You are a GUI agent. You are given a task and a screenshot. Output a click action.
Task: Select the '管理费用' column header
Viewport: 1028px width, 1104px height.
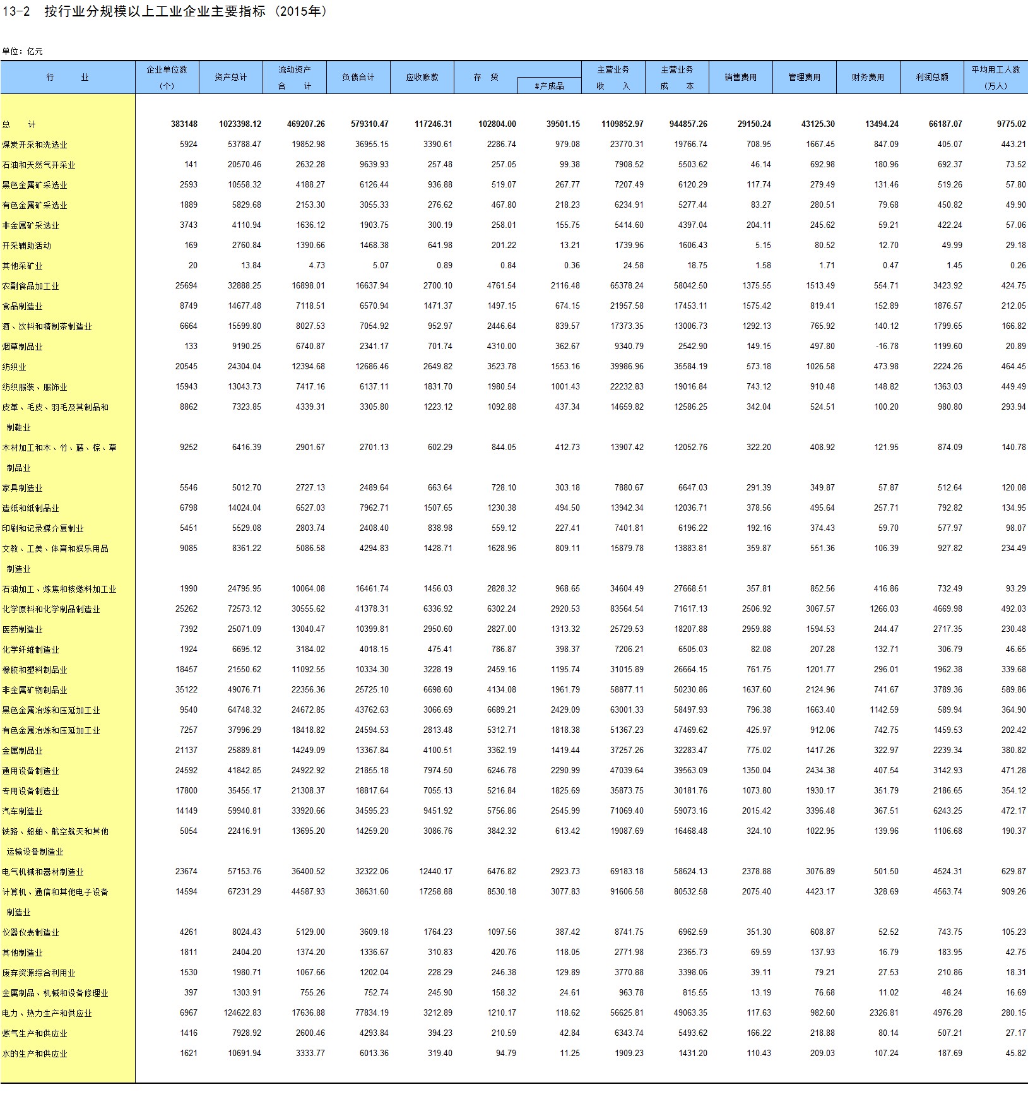tap(805, 77)
